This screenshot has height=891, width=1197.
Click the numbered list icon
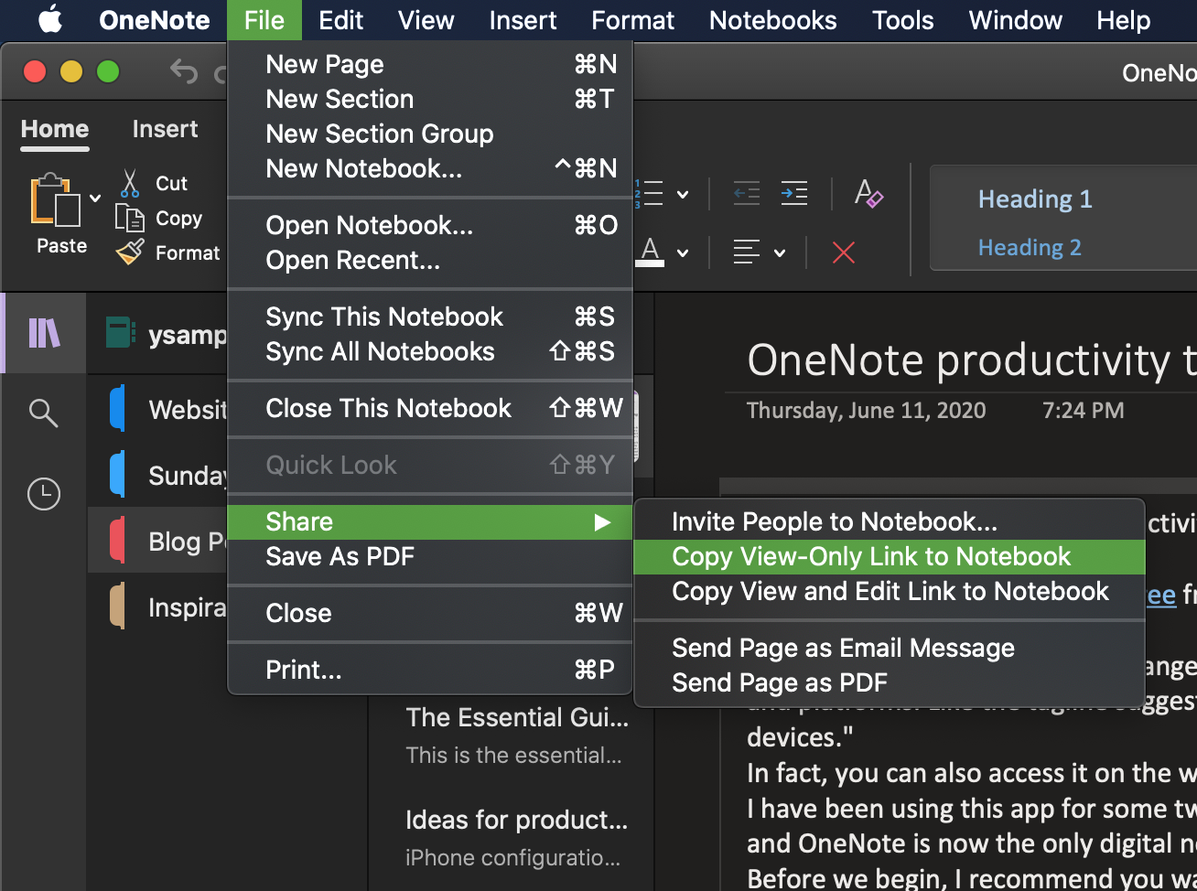[x=649, y=193]
